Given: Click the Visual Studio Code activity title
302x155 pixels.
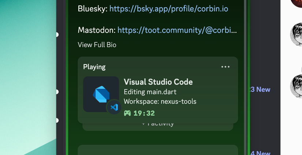Looking at the screenshot, I should (x=158, y=82).
